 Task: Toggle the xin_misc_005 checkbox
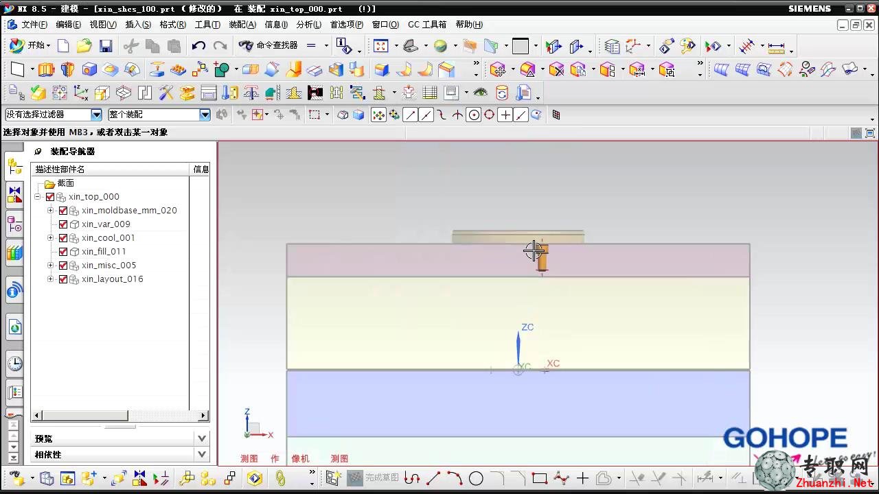(63, 266)
